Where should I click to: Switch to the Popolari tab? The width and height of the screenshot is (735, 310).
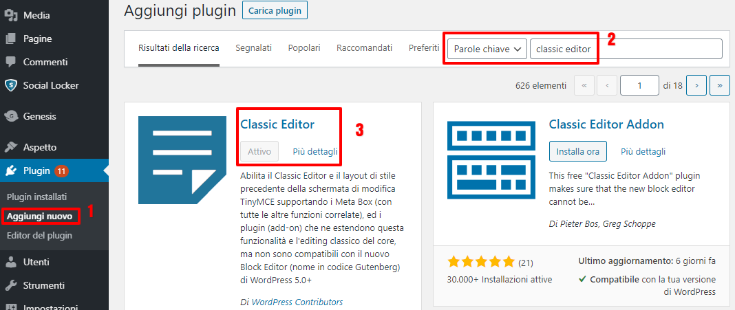click(304, 47)
